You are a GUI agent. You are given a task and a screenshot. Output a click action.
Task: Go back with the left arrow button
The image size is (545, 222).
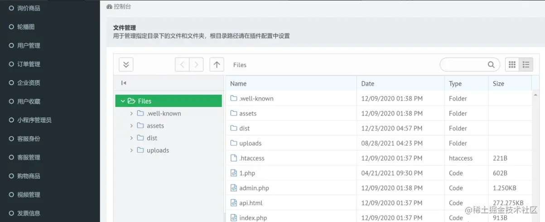(182, 65)
